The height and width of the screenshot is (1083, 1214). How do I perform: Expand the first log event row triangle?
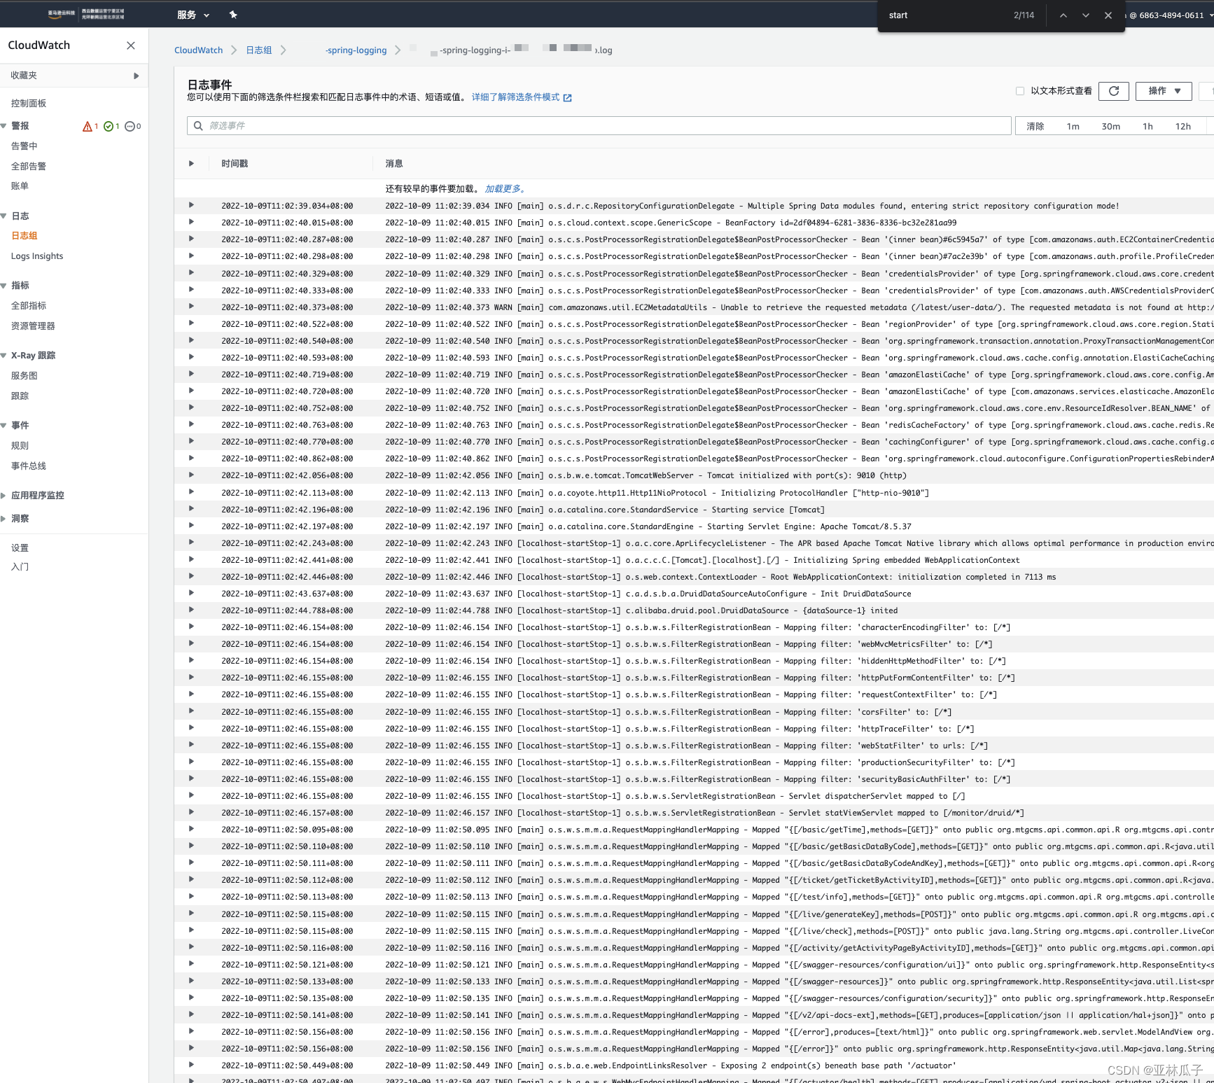click(191, 206)
